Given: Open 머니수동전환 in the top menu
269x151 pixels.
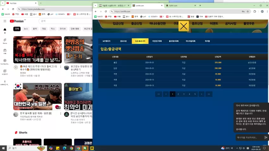Looking at the screenshot, I should (158, 23).
